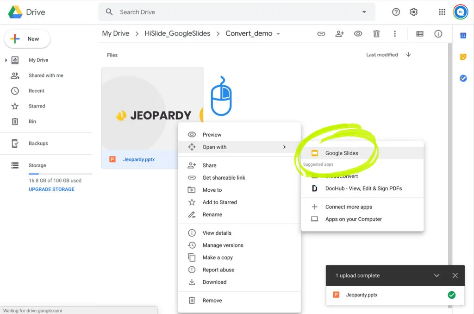Choose Report abuse menu item

239,270
